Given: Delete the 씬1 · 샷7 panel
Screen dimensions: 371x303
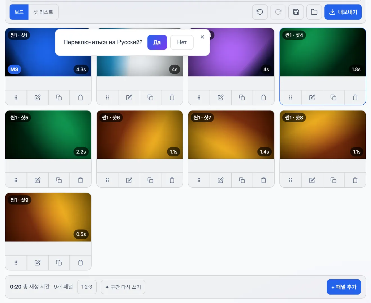Looking at the screenshot, I should [x=263, y=180].
